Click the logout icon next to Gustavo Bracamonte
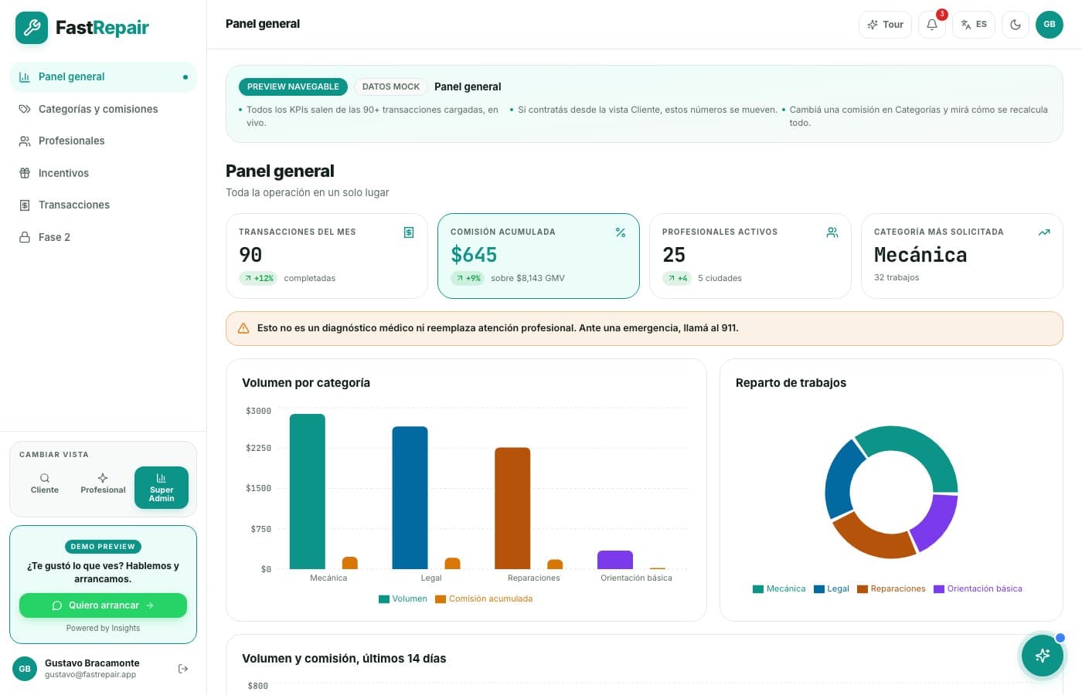This screenshot has height=695, width=1082. pos(183,669)
